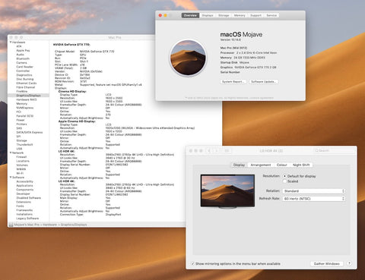
Task: Select Memory in the System Report sidebar
Action: click(x=22, y=103)
